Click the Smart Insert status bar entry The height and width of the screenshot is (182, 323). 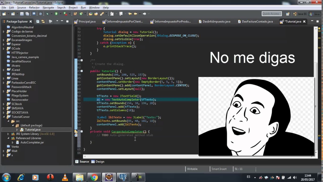point(219,169)
